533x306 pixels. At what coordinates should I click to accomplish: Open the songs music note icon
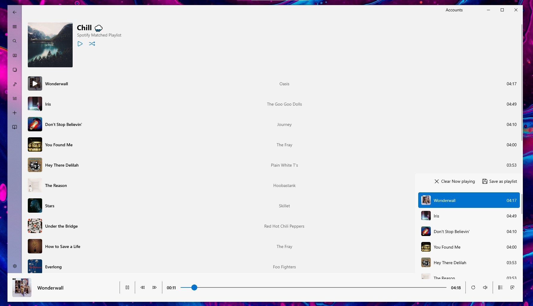click(x=15, y=84)
